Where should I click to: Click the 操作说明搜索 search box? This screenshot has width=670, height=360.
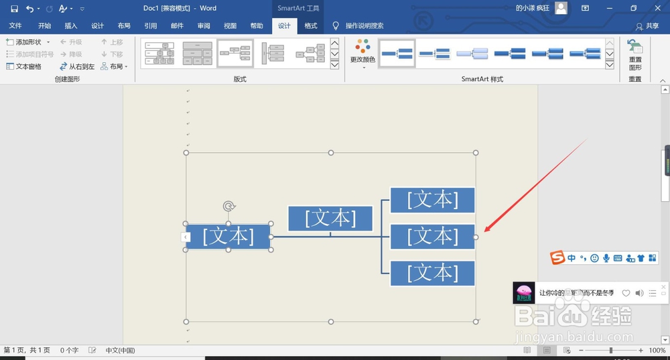pyautogui.click(x=364, y=25)
